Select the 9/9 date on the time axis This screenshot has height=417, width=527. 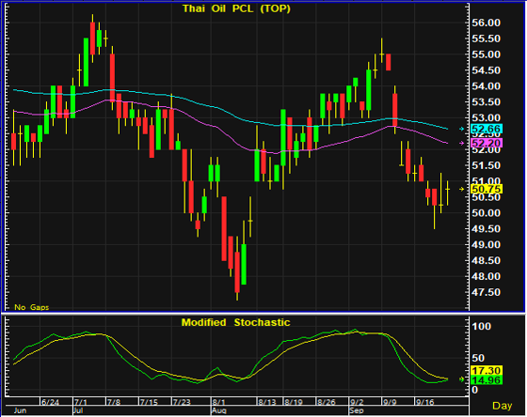(390, 402)
